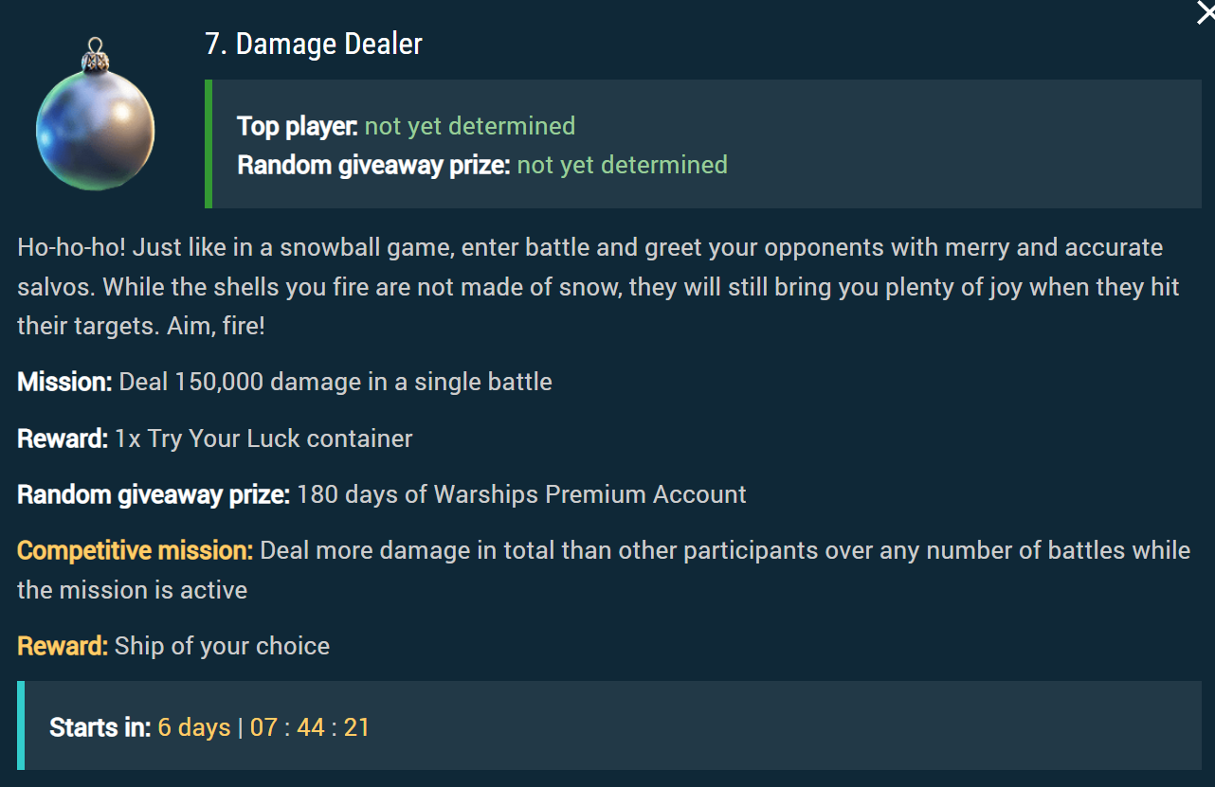Image resolution: width=1215 pixels, height=787 pixels.
Task: Click the yellow 'Reward:' label
Action: click(x=63, y=646)
